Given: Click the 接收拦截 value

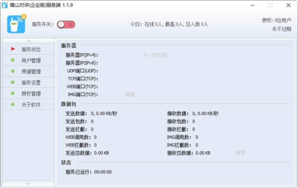Looking at the screenshot, I should [x=194, y=129].
